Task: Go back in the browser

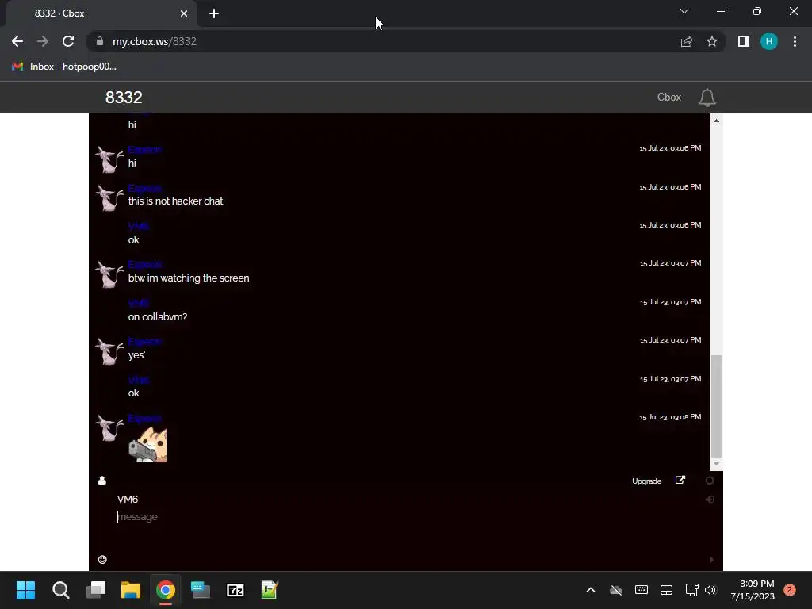Action: click(x=17, y=41)
